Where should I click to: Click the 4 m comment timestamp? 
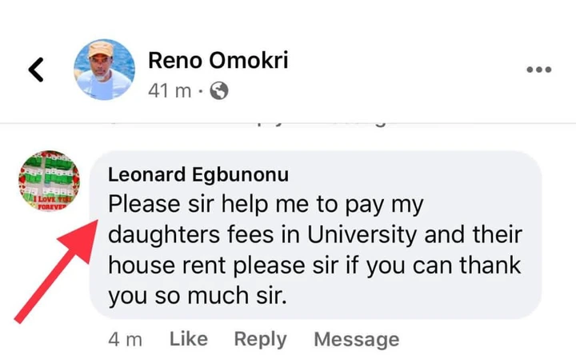pyautogui.click(x=126, y=339)
